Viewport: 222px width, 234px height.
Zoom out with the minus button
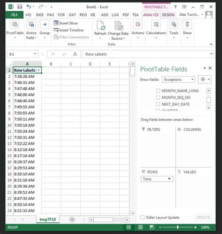point(160,227)
